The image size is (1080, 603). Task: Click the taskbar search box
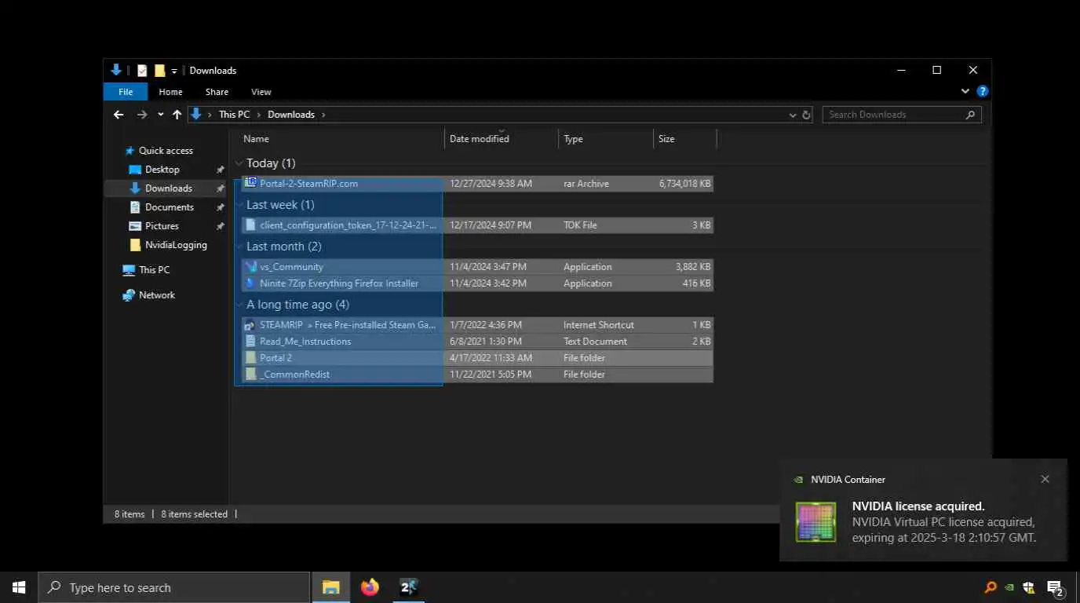pos(174,587)
